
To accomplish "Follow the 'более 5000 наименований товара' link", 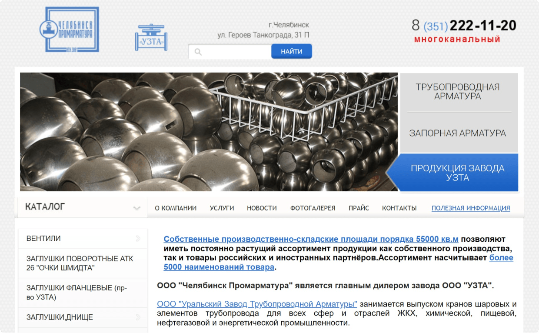I will [338, 262].
